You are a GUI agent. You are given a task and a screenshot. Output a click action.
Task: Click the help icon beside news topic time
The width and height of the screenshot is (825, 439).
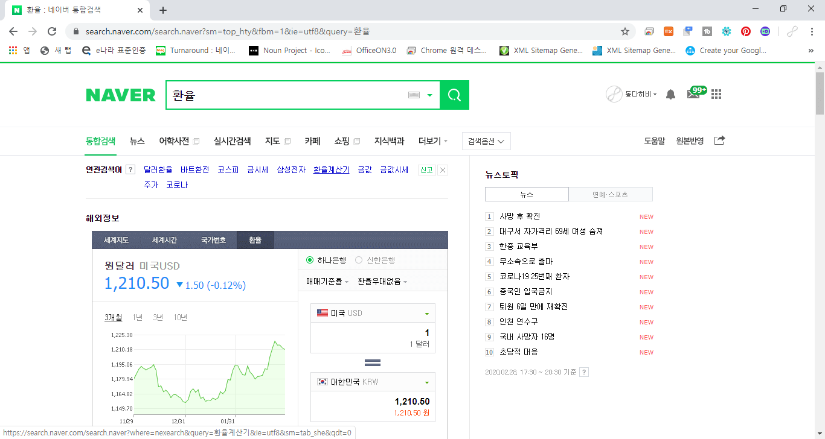tap(584, 372)
